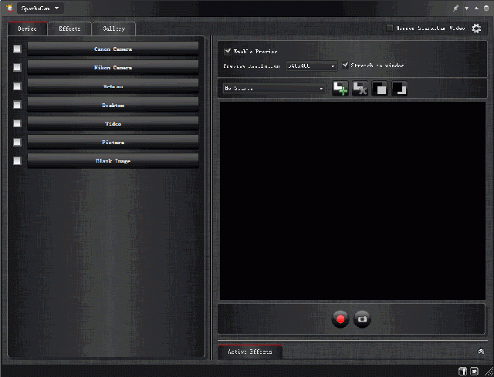Switch to the Effects tab
Screen dimensions: 494x377
(69, 29)
